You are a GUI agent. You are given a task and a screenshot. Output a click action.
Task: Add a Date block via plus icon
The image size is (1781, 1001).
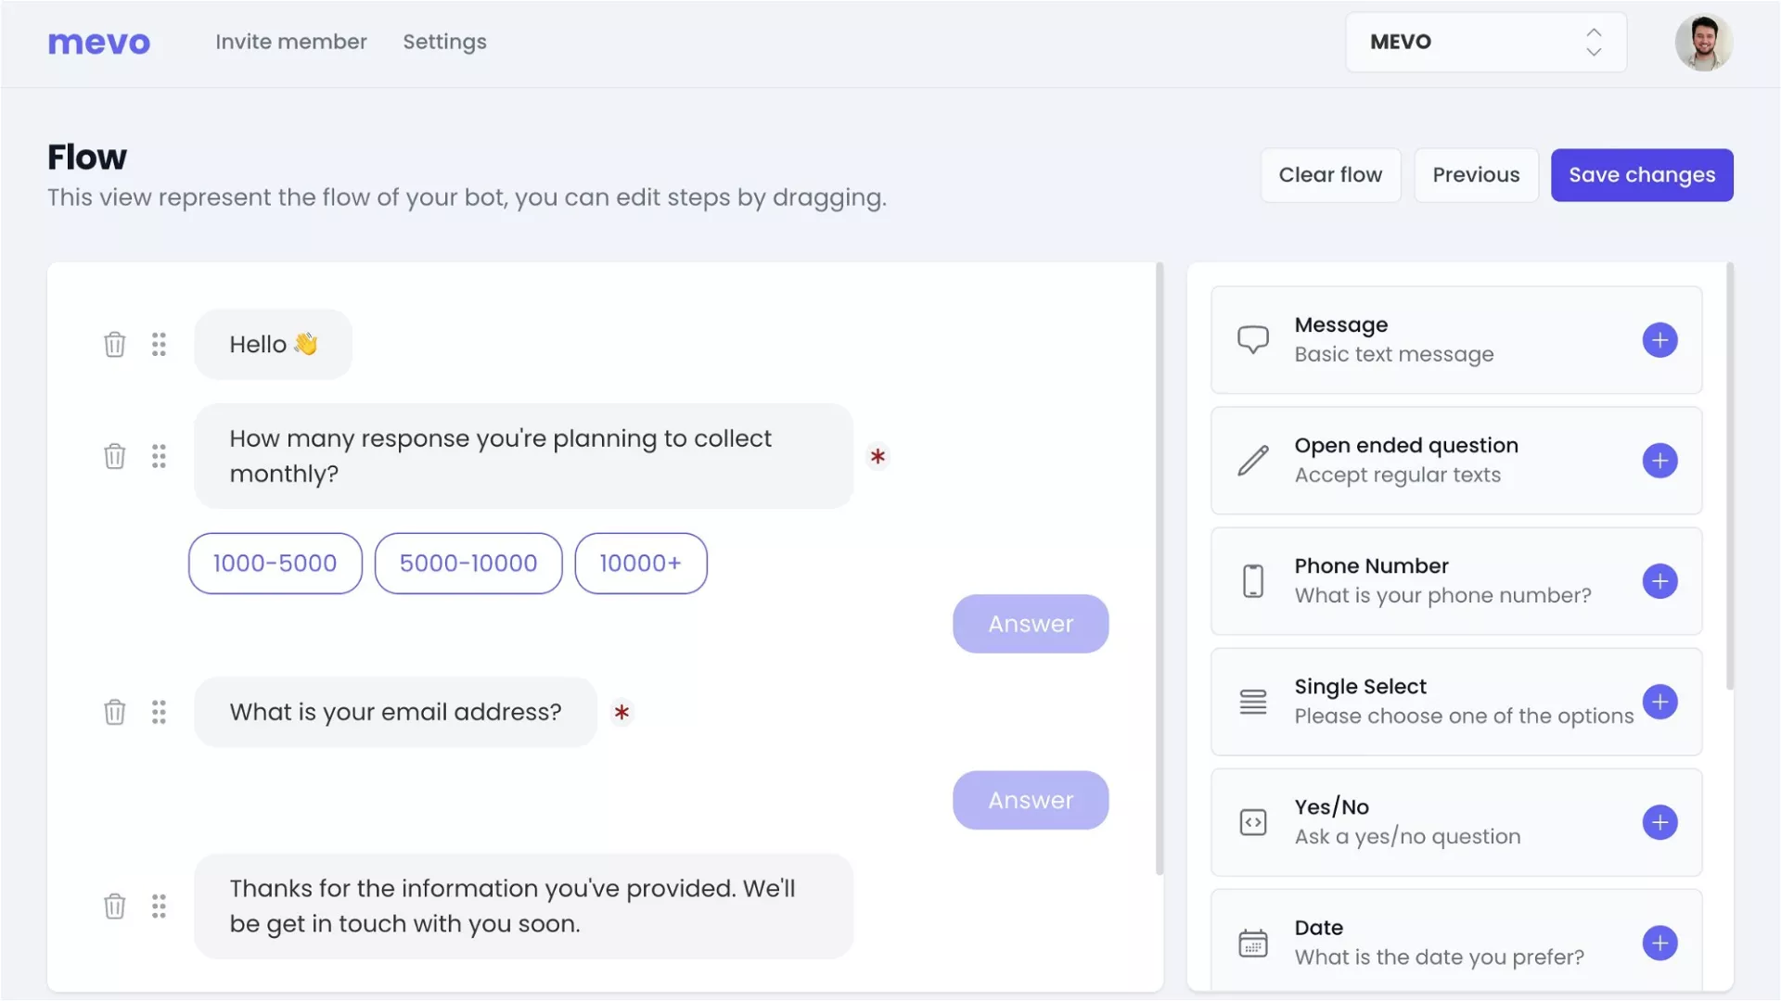tap(1659, 943)
